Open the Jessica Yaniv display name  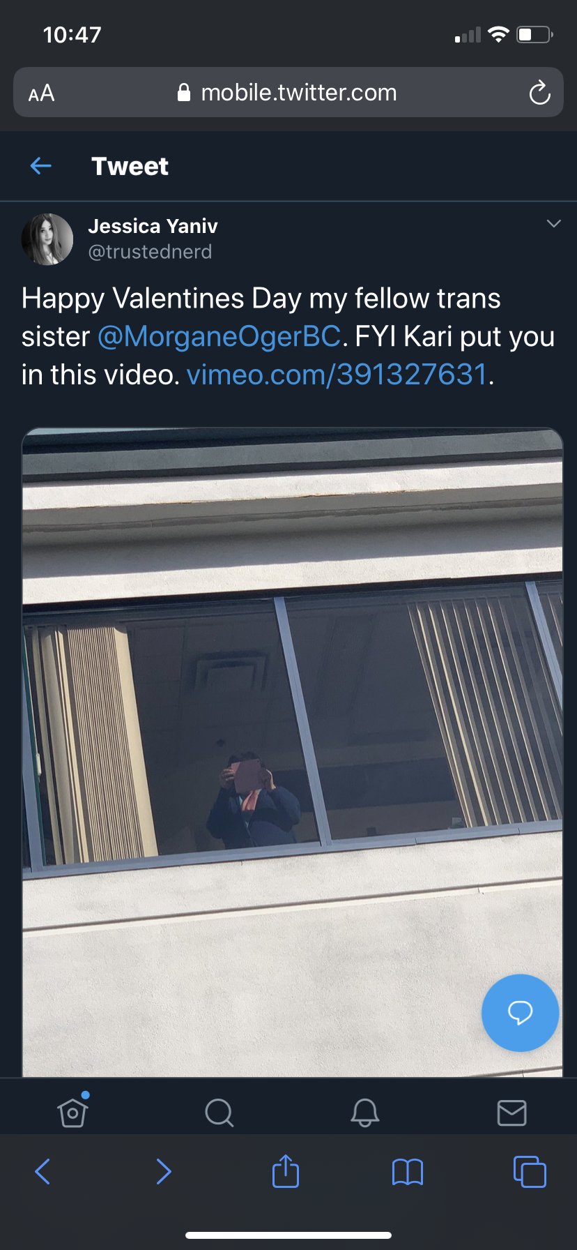pos(153,226)
